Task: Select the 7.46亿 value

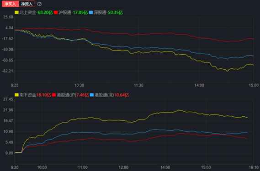Action: click(x=82, y=95)
